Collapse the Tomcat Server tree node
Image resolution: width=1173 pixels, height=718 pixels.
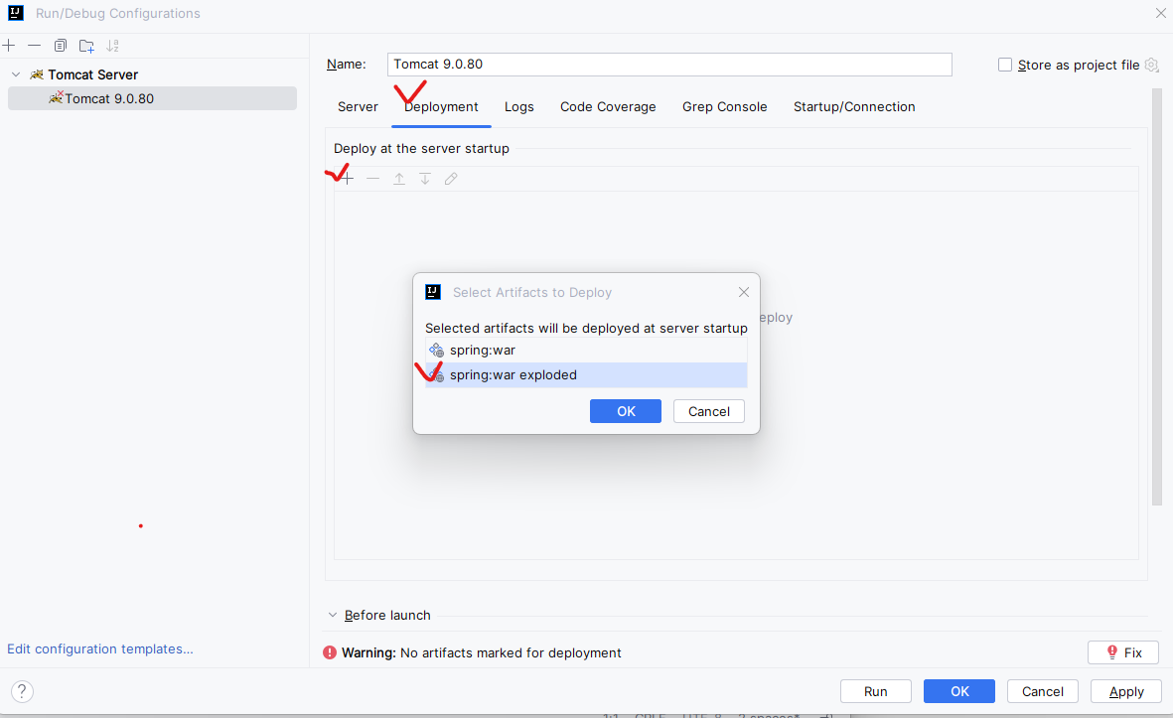coord(16,74)
